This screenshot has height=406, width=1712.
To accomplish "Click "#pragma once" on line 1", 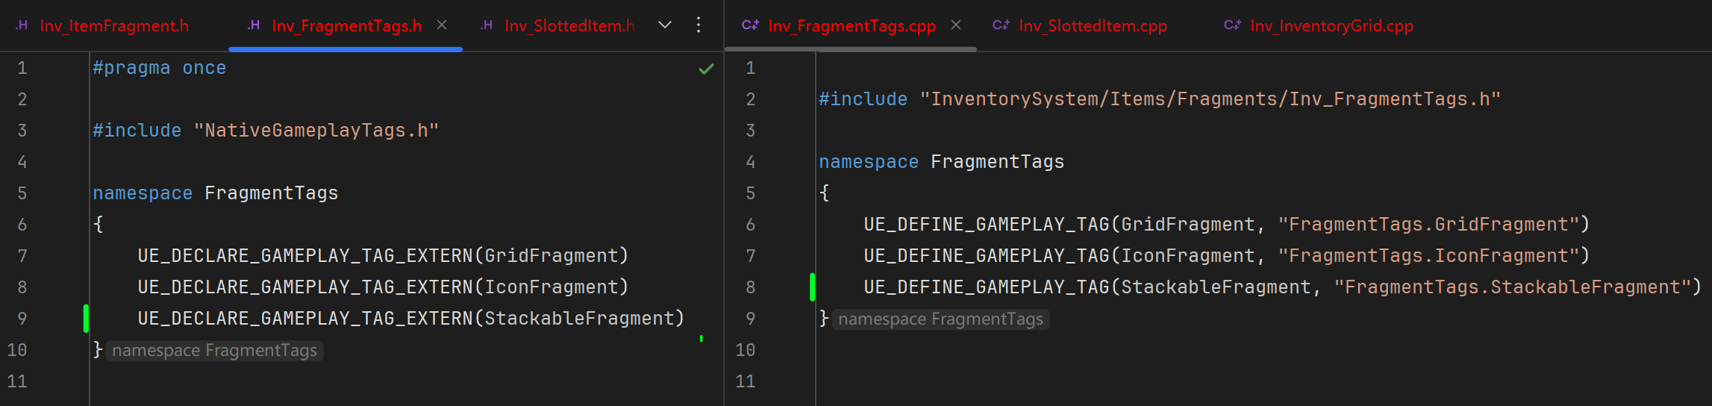I will pos(159,68).
